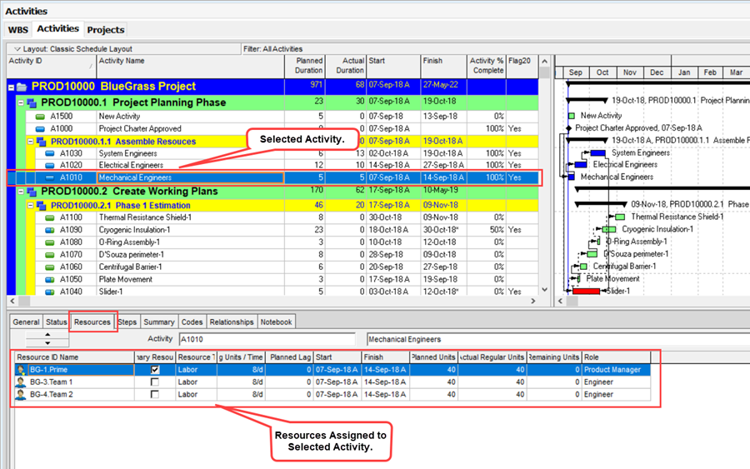Switch to the WBS tab
750x469 pixels.
click(18, 30)
